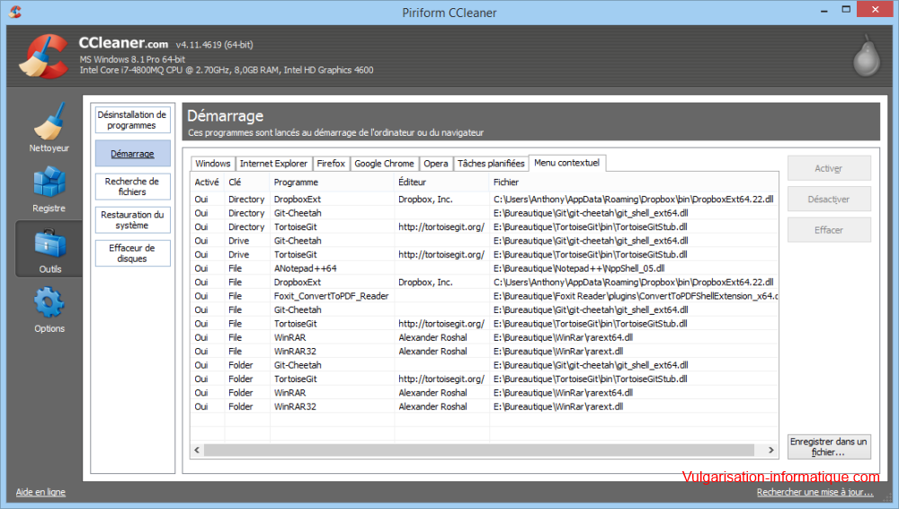The image size is (899, 509).
Task: Select the Menu contextuel tab
Action: 567,163
